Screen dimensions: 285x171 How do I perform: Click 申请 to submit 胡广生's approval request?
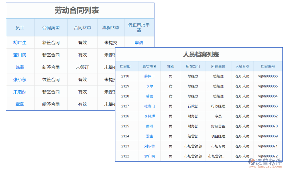point(139,42)
